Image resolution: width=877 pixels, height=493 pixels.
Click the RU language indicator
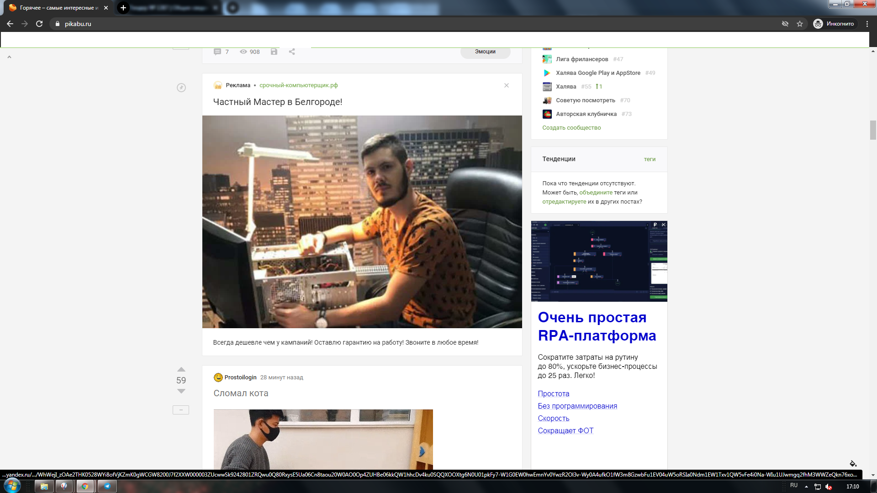pyautogui.click(x=794, y=486)
